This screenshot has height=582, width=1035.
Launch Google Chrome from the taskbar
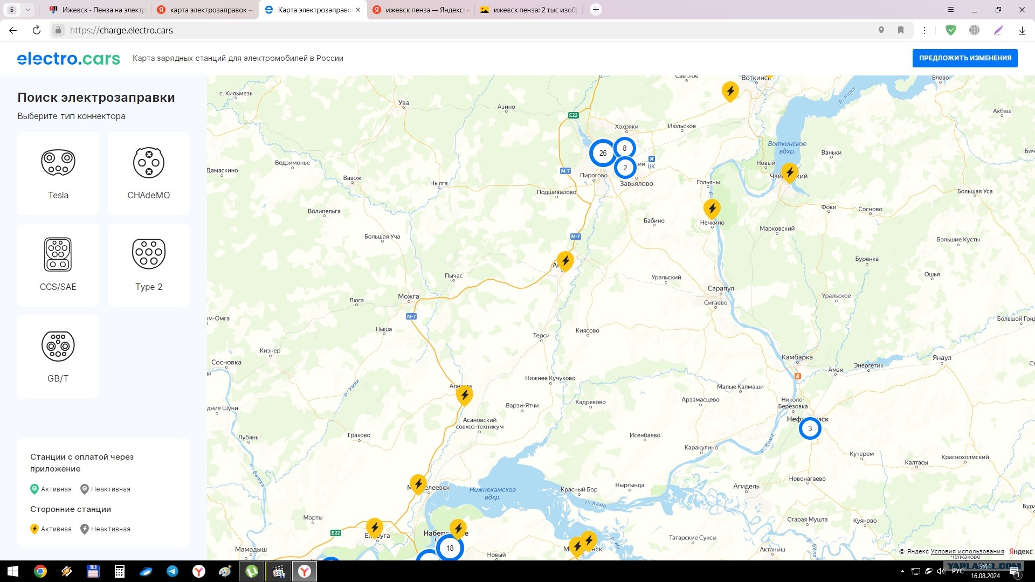[40, 571]
